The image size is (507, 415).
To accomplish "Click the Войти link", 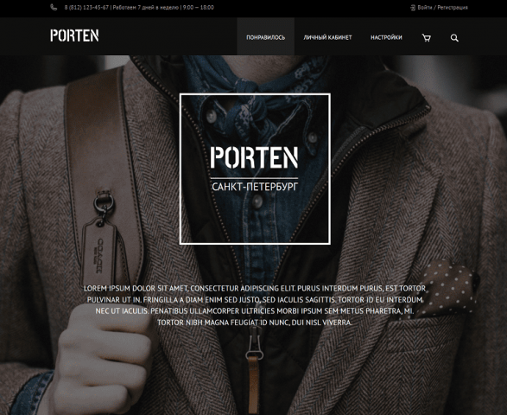I will click(425, 8).
